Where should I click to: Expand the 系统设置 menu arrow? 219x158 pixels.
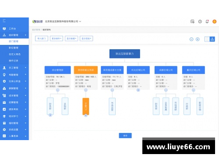coord(25,130)
